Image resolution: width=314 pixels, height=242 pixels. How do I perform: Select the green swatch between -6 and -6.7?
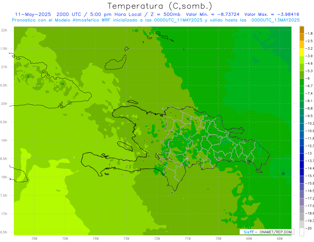[302, 82]
